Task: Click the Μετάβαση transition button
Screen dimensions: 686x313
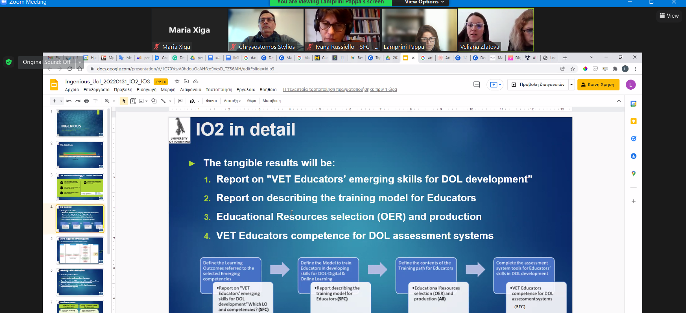Action: tap(272, 101)
